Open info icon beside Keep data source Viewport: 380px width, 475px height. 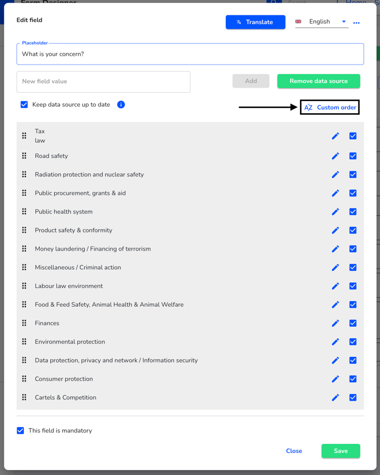pos(121,104)
